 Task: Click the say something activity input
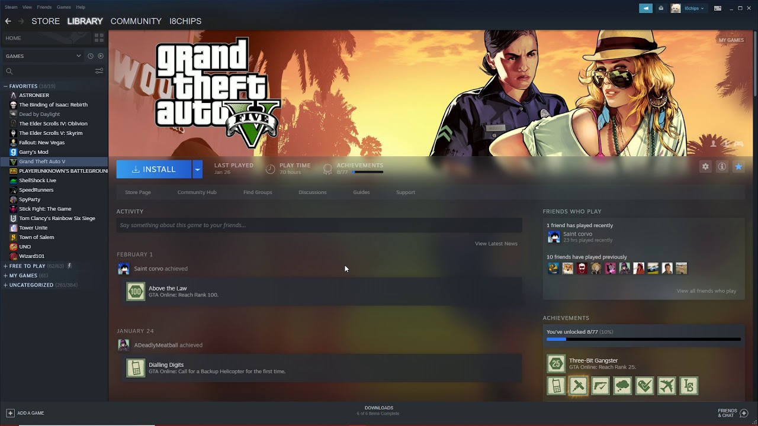[x=319, y=225]
